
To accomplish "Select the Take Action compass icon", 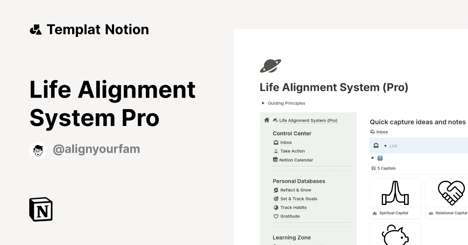I will pos(276,151).
